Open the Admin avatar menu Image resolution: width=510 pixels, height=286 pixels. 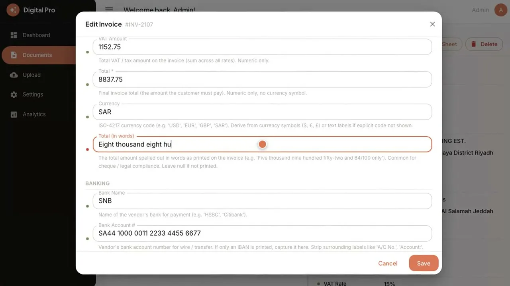[x=501, y=10]
